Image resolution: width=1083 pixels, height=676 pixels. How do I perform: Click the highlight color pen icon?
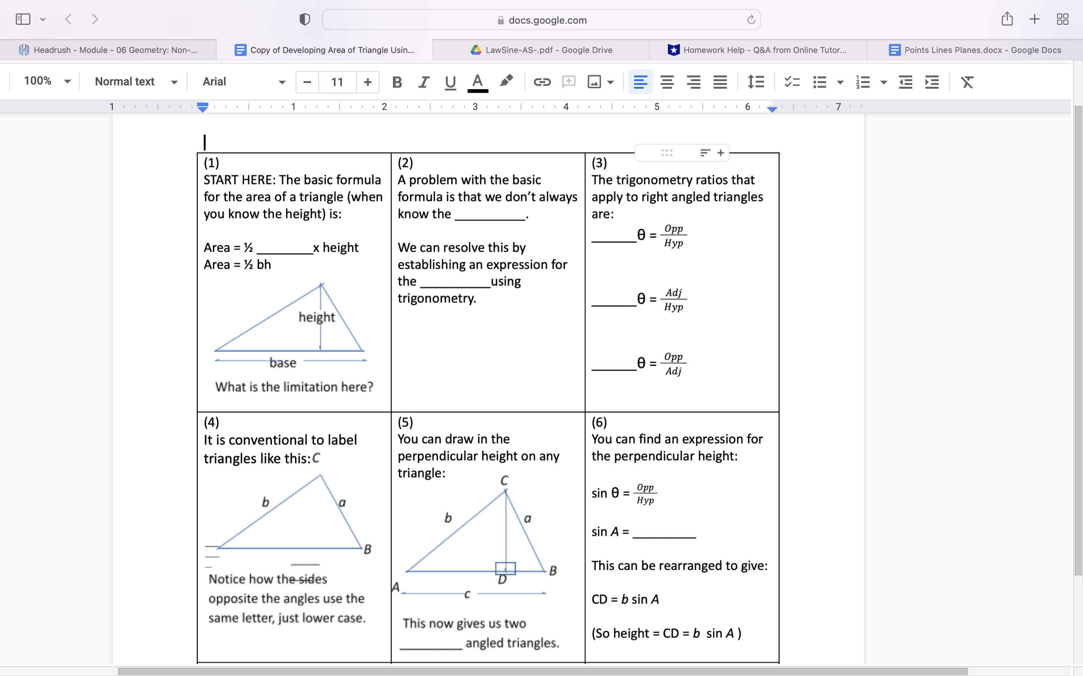point(506,81)
